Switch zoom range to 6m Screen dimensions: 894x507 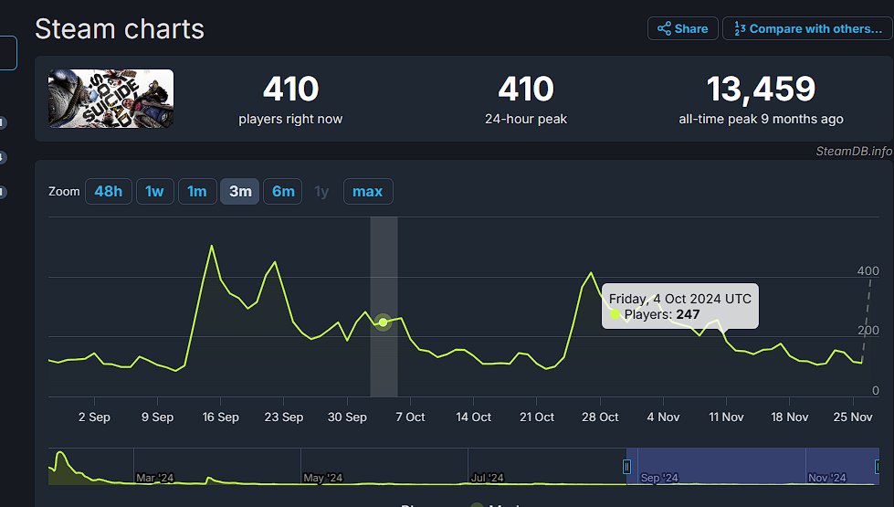tap(283, 192)
